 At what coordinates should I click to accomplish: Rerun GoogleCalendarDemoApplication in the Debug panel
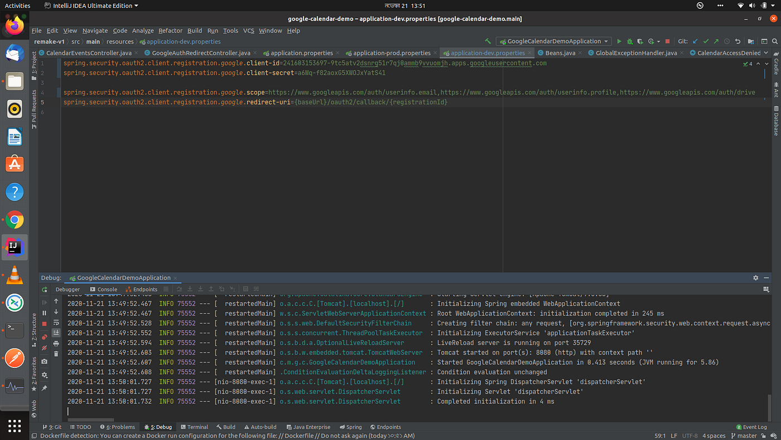45,290
